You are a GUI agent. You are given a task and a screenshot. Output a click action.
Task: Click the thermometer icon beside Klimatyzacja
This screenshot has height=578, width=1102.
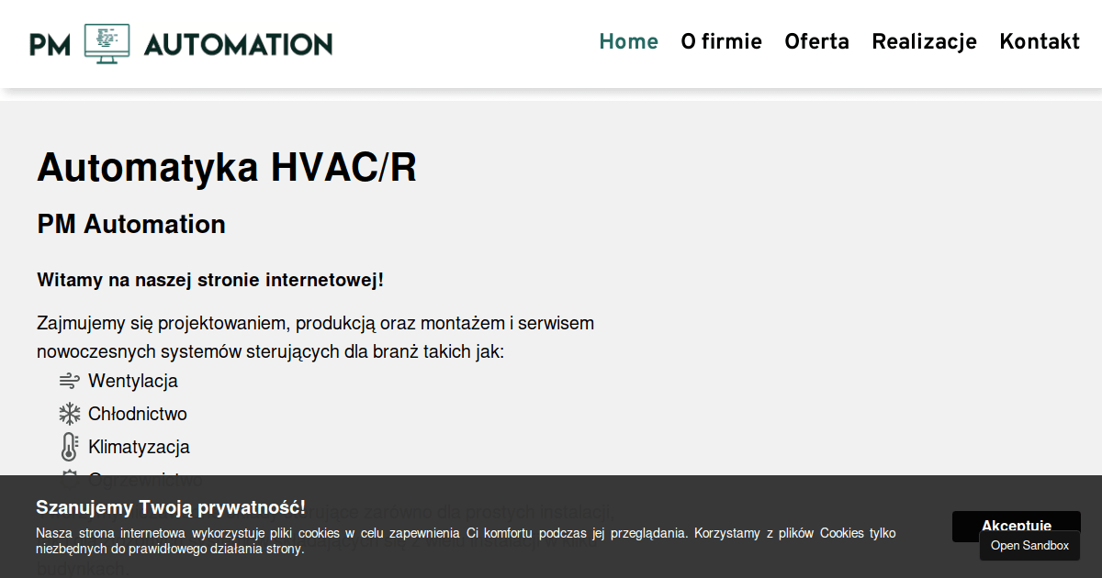tap(70, 447)
